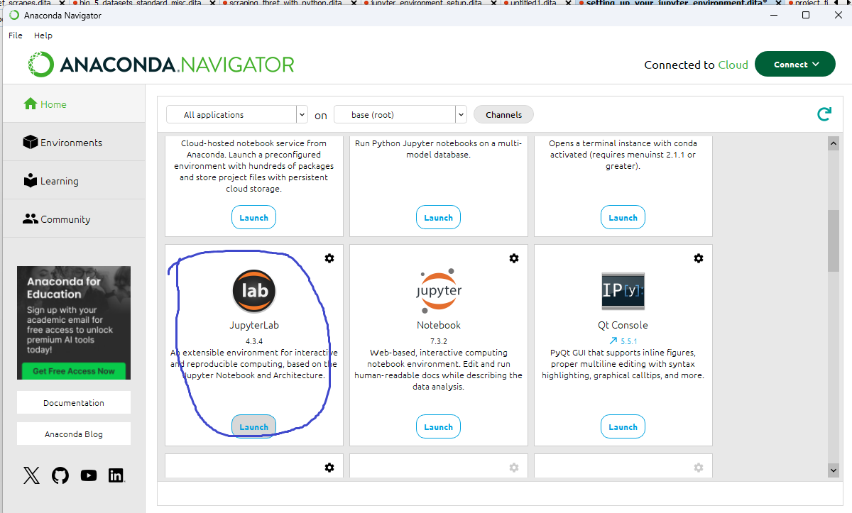
Task: Open the File menu
Action: 16,35
